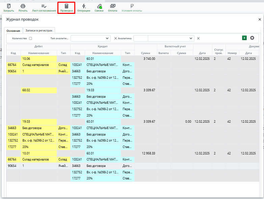Click the Связи link icon

[x=99, y=6]
